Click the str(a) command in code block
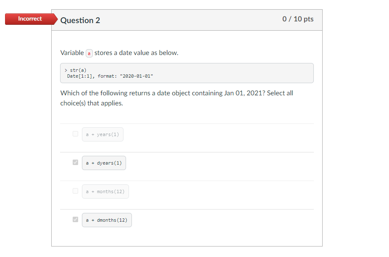 78,70
